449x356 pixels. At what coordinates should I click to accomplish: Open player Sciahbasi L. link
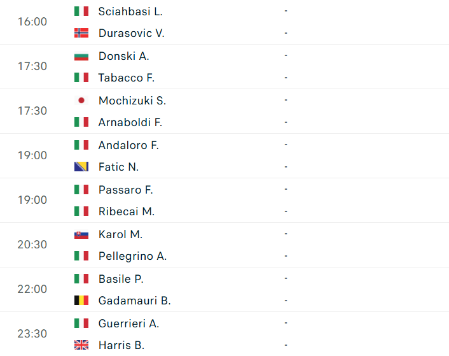point(130,11)
